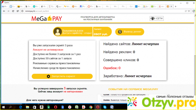This screenshot has height=110, width=196.
Task: Open File Explorer from taskbar
Action: point(27,107)
